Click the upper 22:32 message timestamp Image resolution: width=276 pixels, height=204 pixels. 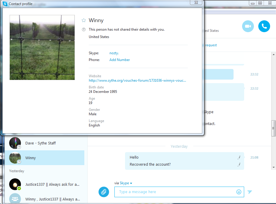pyautogui.click(x=254, y=74)
